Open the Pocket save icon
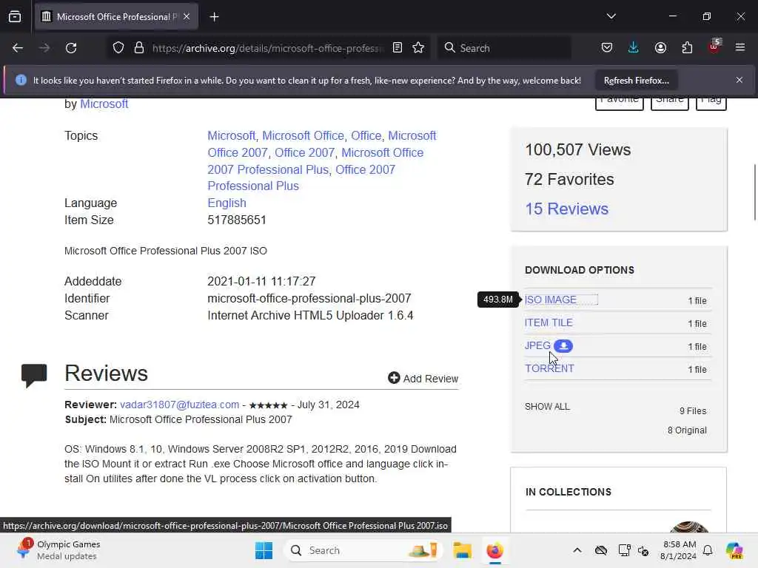The image size is (758, 568). tap(607, 48)
